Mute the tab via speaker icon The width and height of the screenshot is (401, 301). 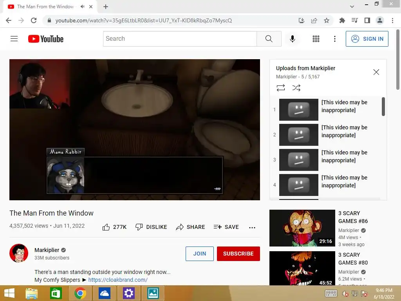(x=82, y=7)
